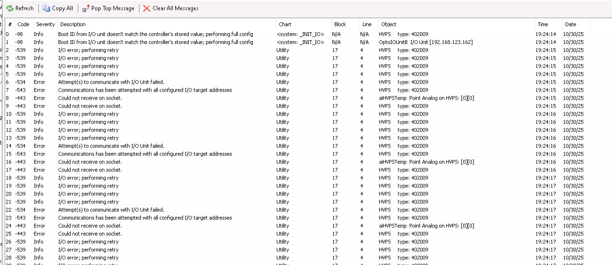
Task: Sort by the Code column header
Action: [x=23, y=24]
